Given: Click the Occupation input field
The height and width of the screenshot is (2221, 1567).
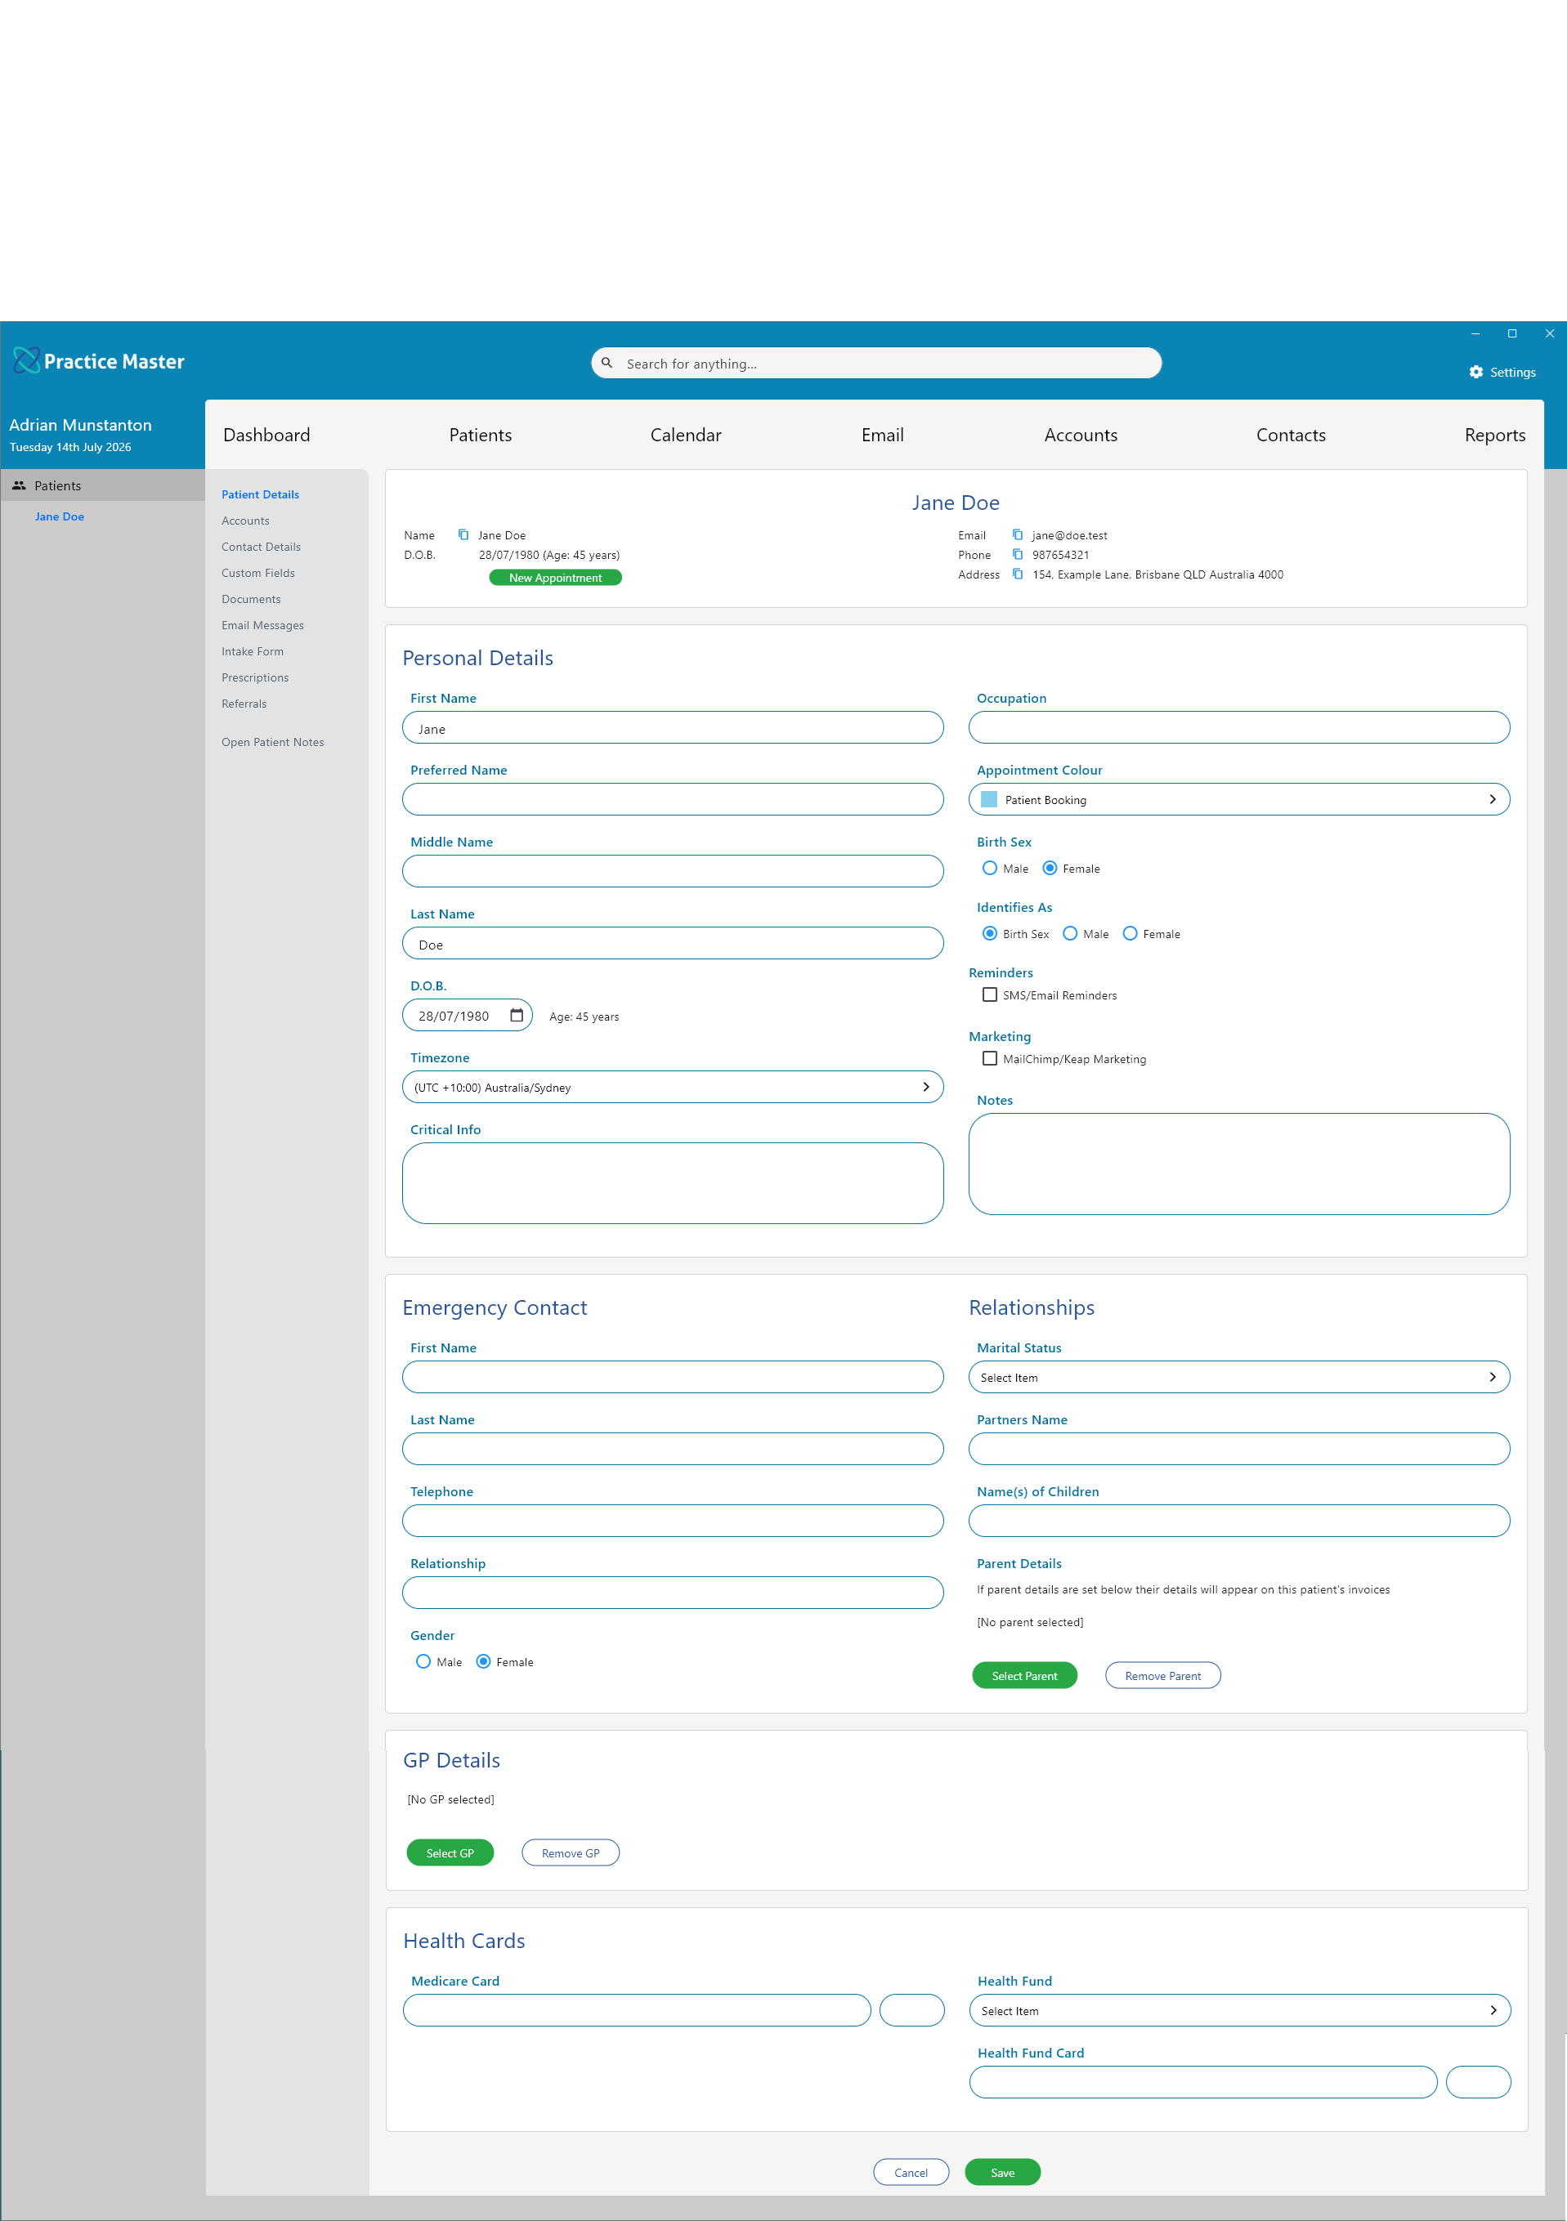Looking at the screenshot, I should (x=1239, y=727).
